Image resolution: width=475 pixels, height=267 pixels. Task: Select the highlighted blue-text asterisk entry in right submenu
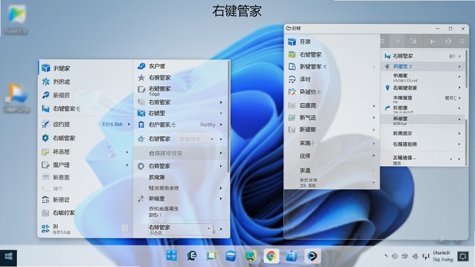(423, 66)
